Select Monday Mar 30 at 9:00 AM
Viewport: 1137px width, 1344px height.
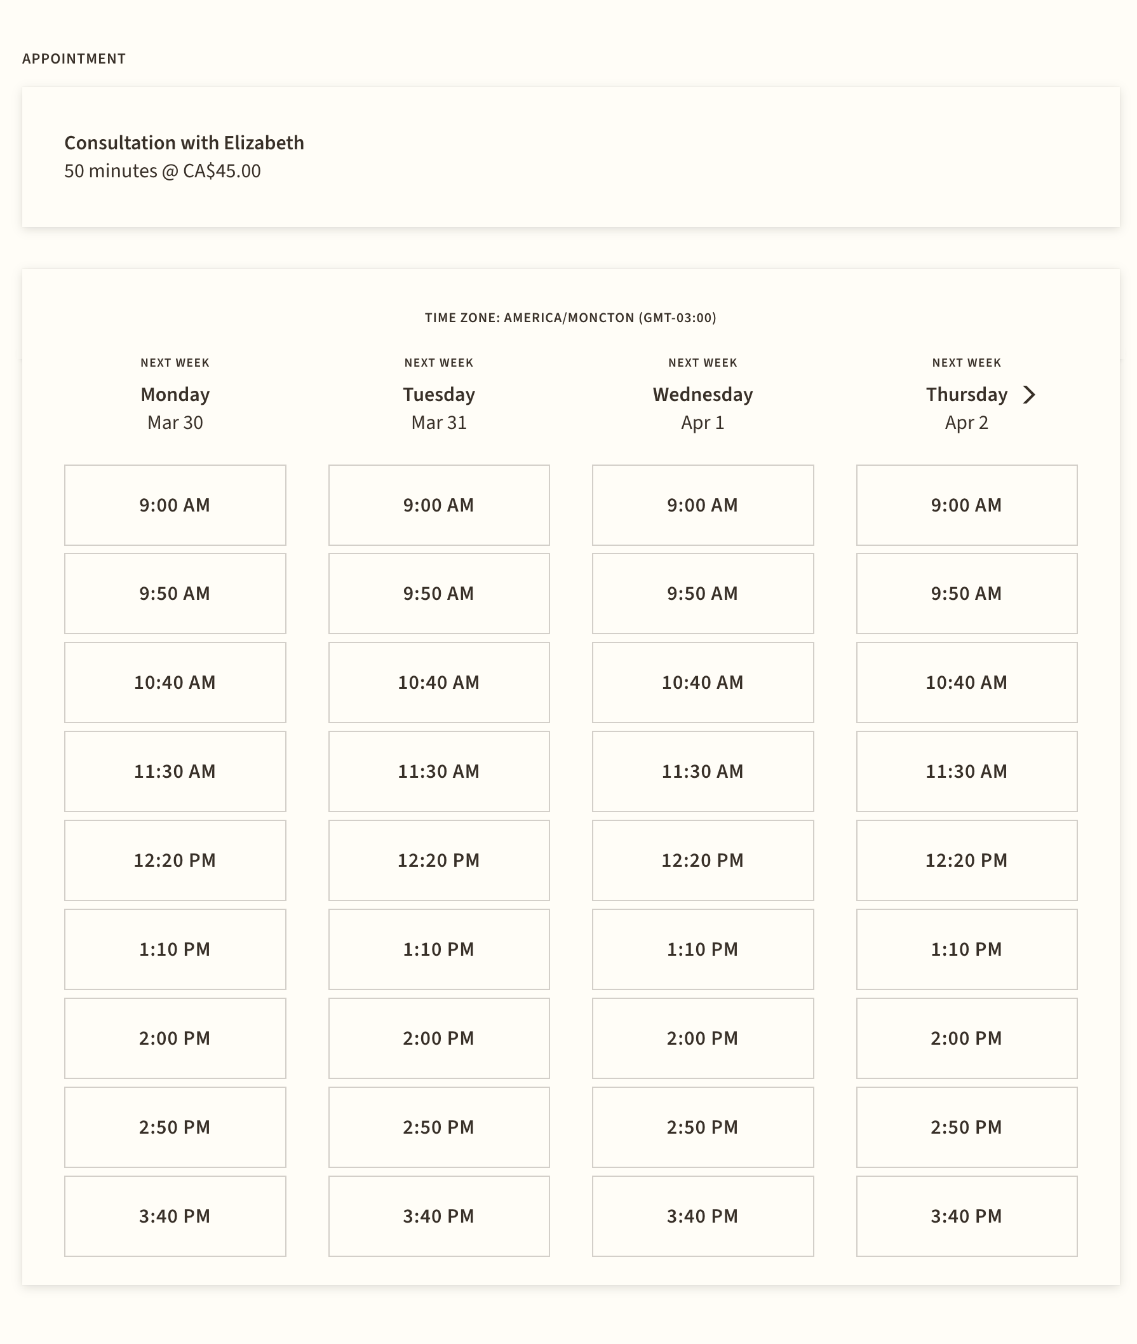[x=175, y=505]
